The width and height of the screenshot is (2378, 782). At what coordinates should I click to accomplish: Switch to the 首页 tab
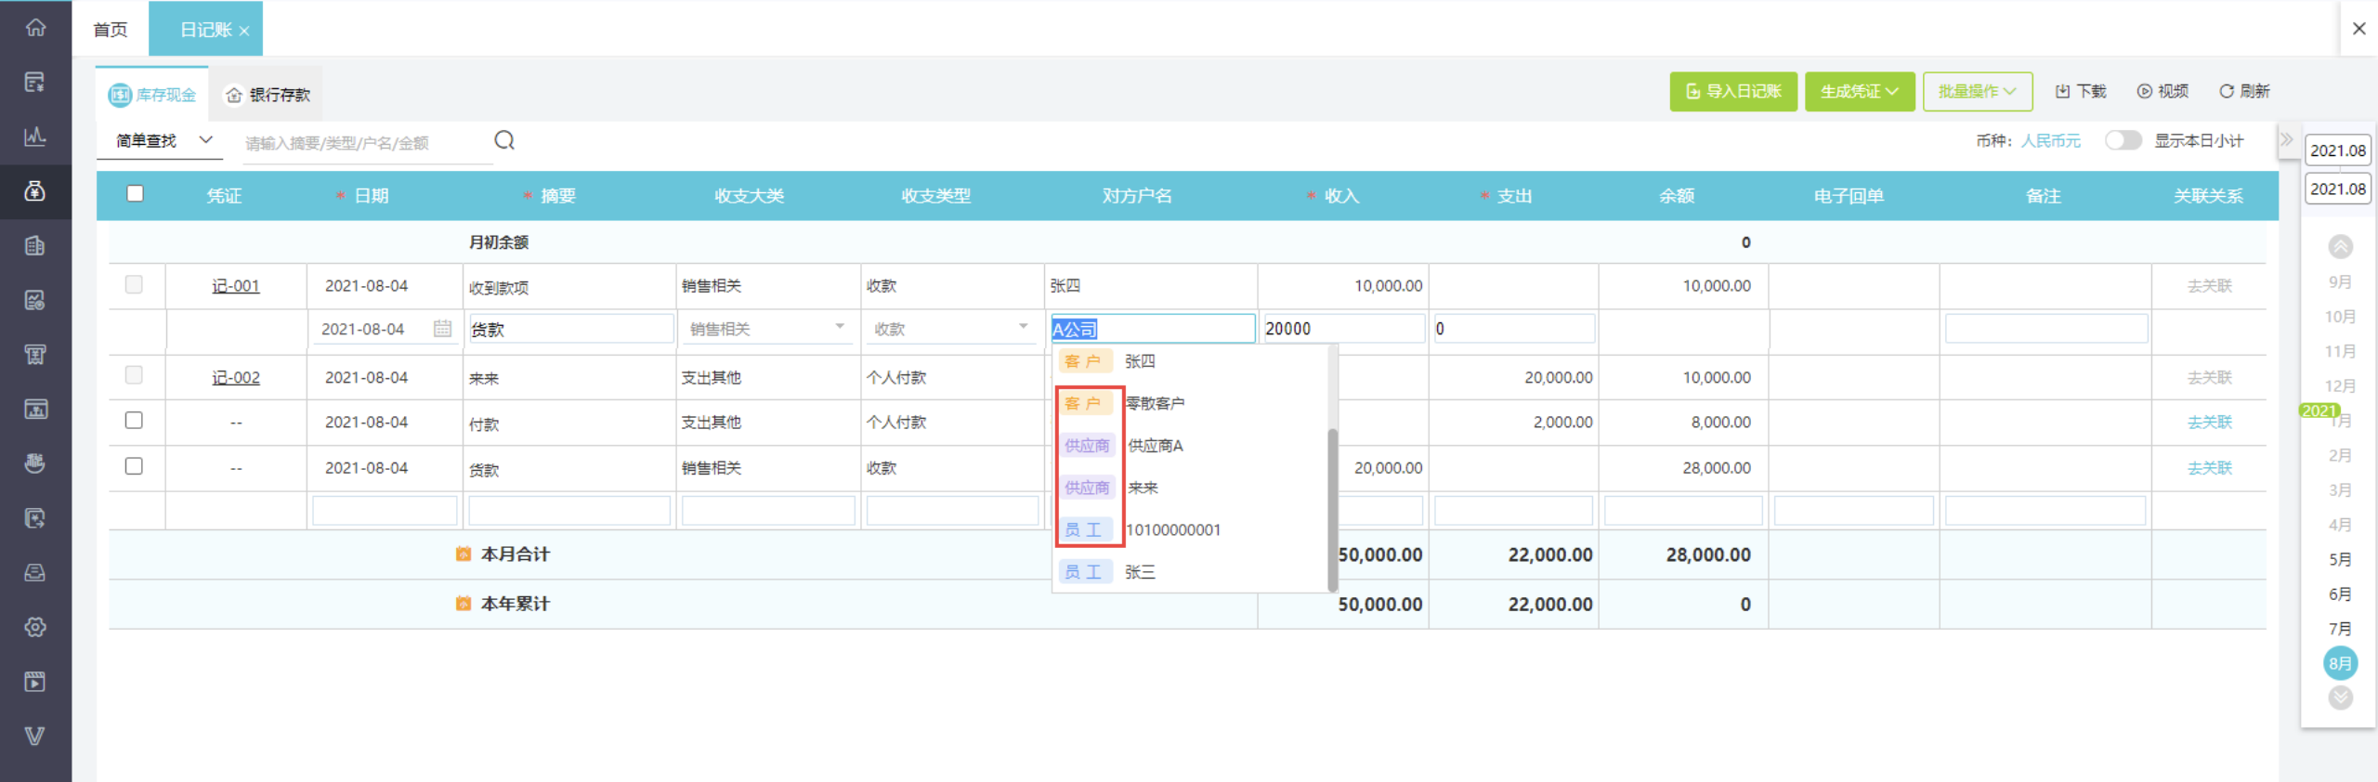tap(111, 30)
